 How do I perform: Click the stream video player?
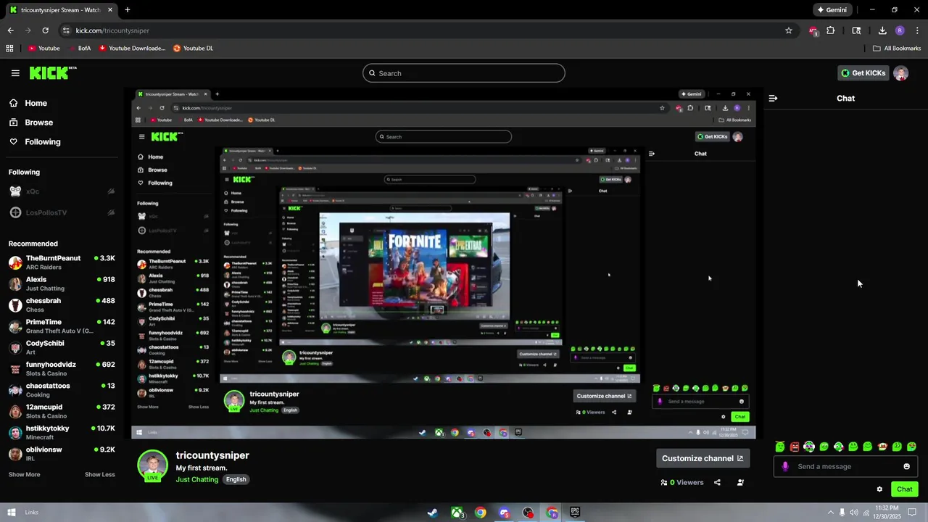point(443,264)
